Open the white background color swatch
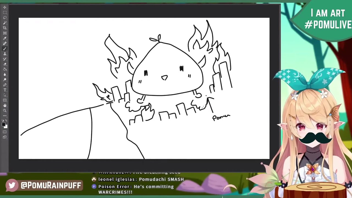 [x=6, y=127]
